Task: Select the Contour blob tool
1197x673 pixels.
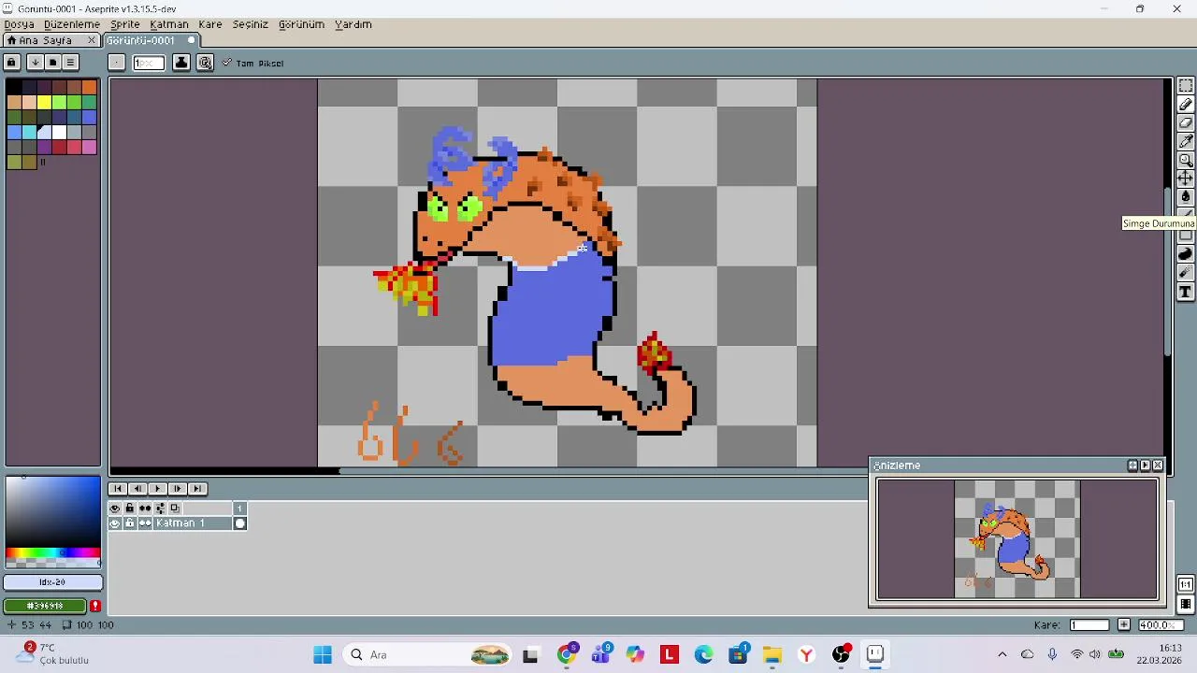Action: pos(1185,254)
